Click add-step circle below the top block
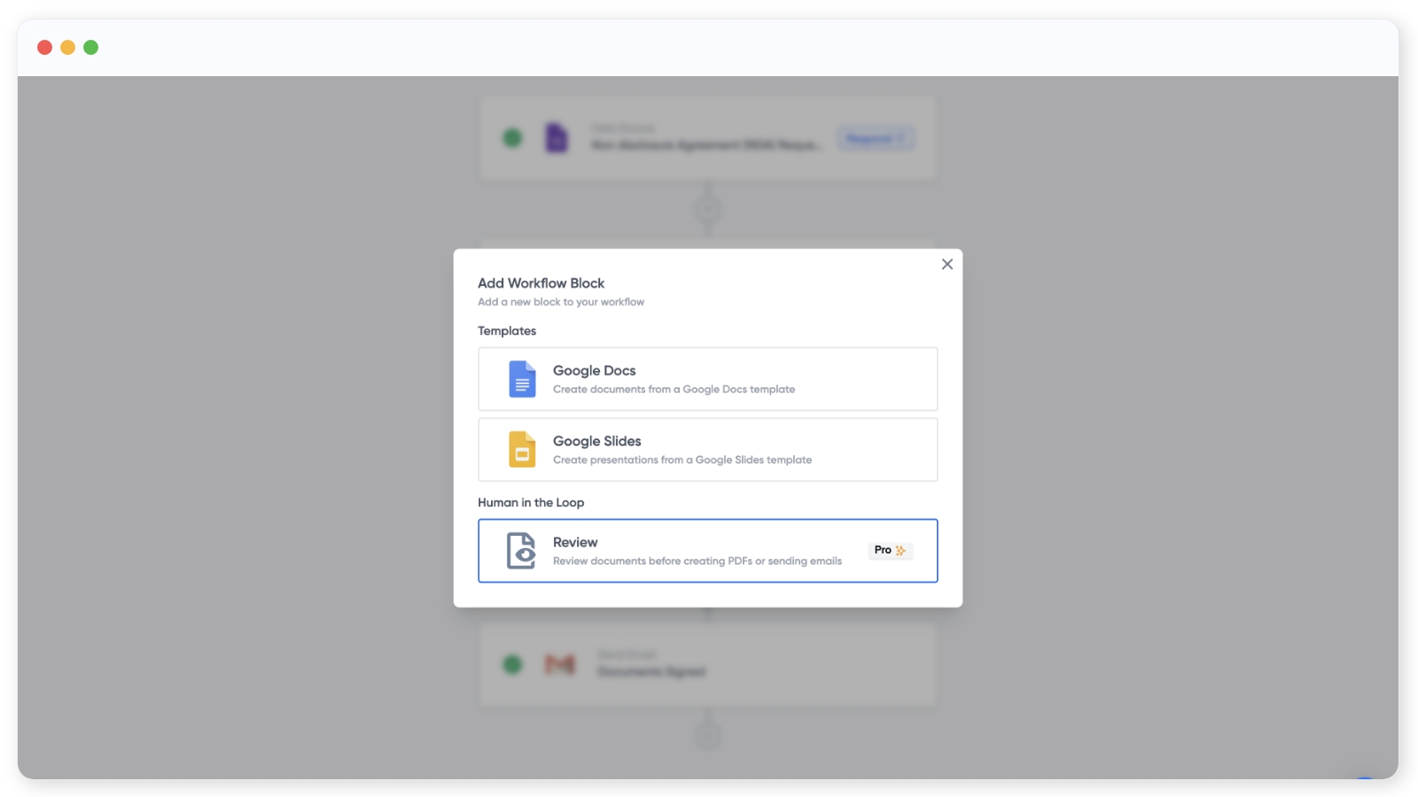Screen dimensions: 1418x797 click(707, 209)
